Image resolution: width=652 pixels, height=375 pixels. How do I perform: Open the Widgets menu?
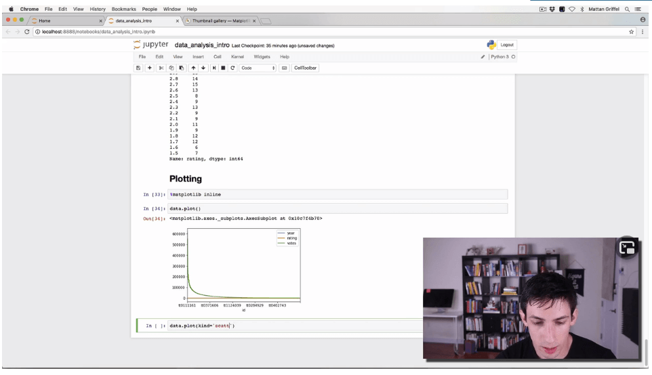[x=262, y=57]
